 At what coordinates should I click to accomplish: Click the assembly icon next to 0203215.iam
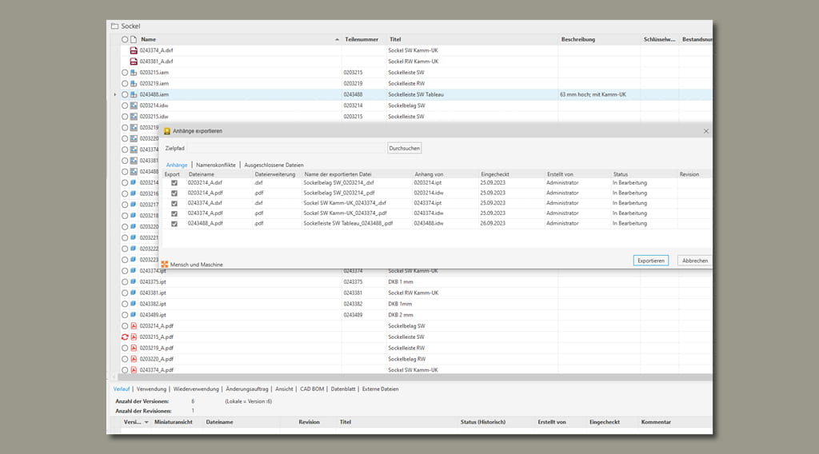134,73
